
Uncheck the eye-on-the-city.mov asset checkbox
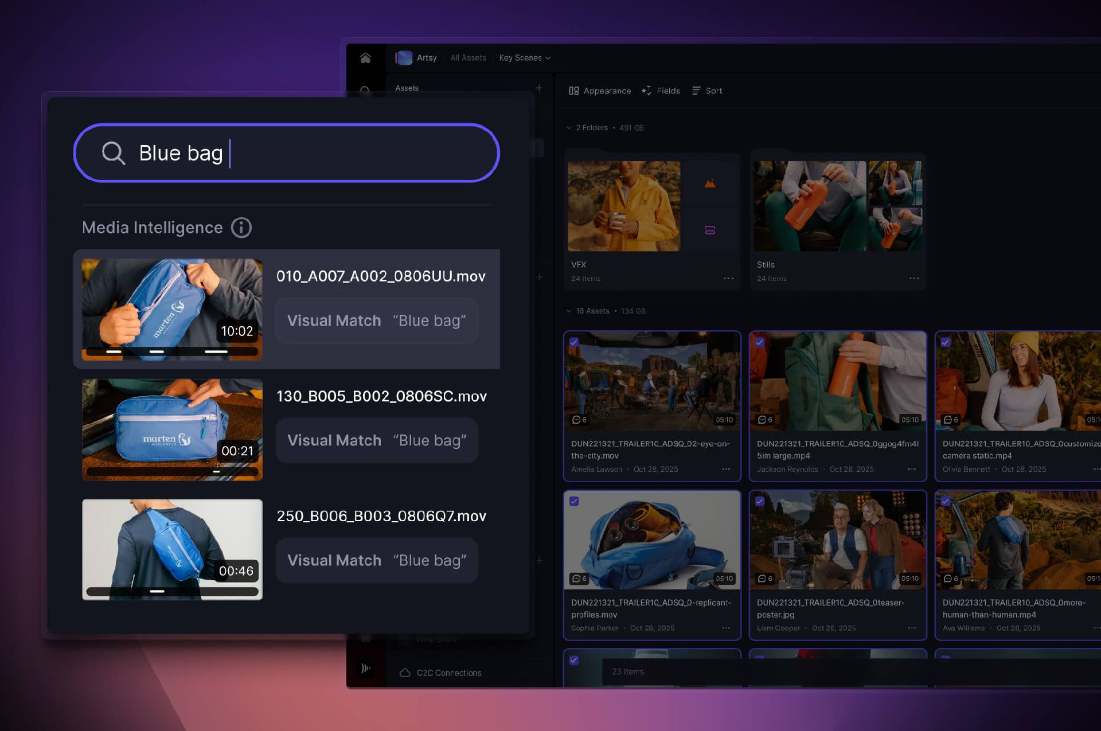click(x=574, y=342)
